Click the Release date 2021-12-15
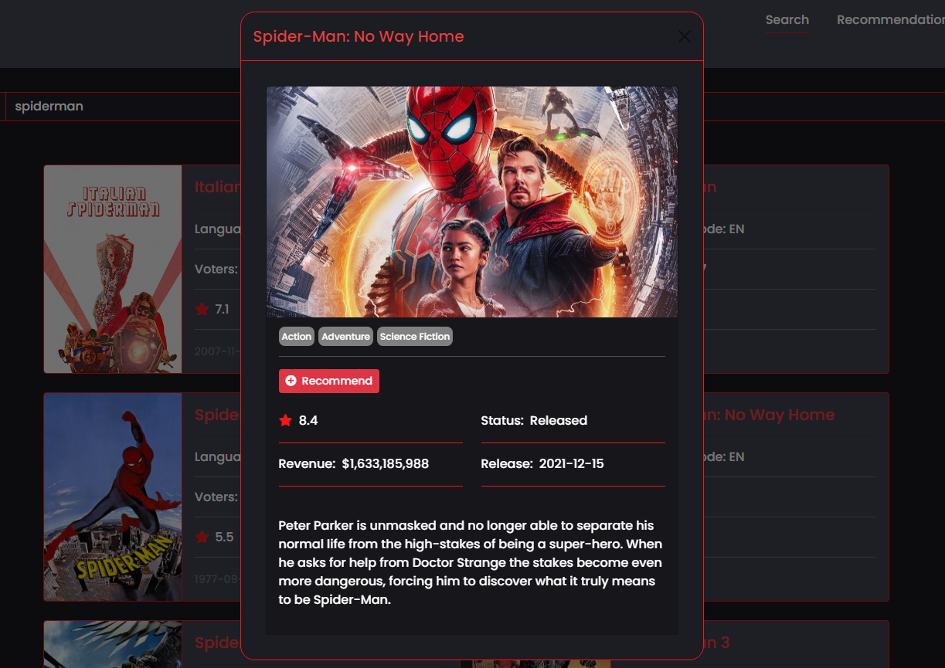 point(571,463)
